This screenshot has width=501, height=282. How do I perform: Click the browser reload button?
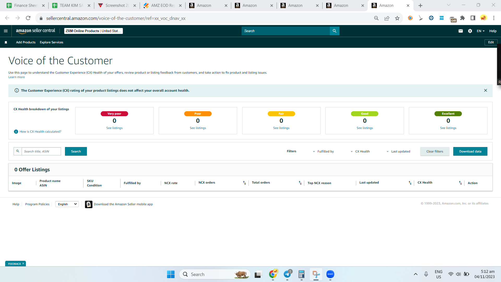28,18
